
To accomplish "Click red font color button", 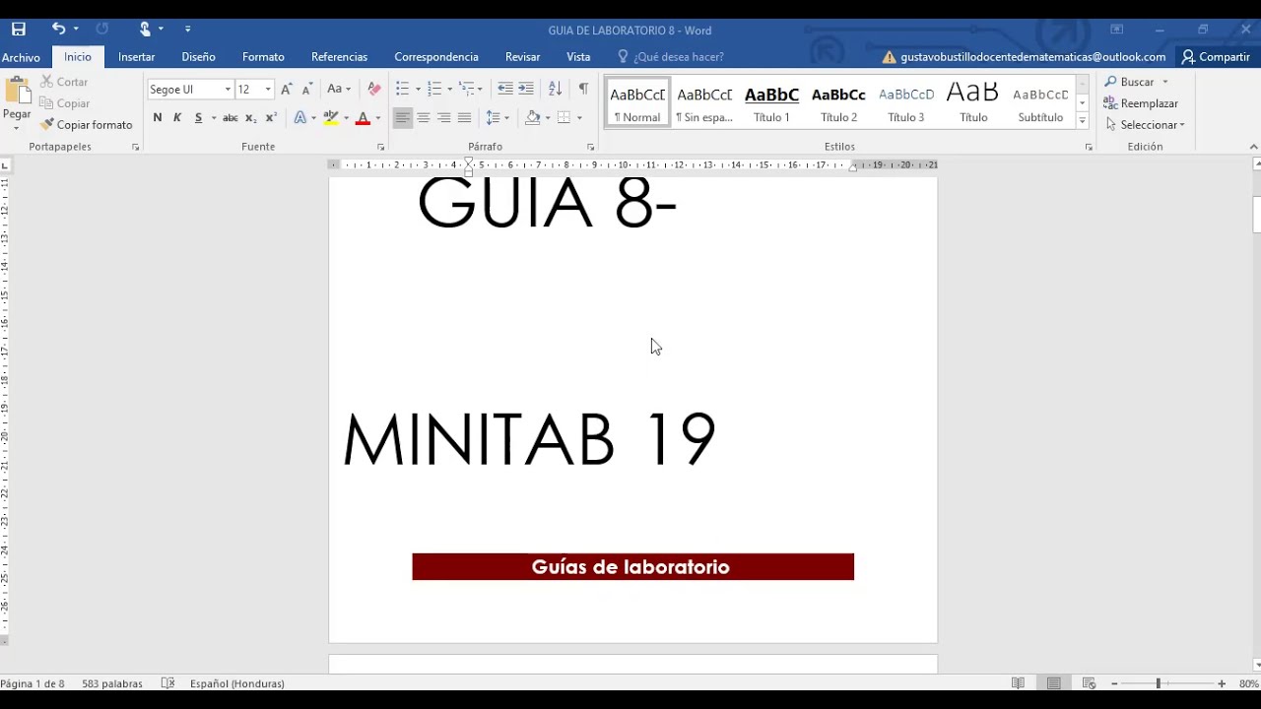I will [363, 118].
